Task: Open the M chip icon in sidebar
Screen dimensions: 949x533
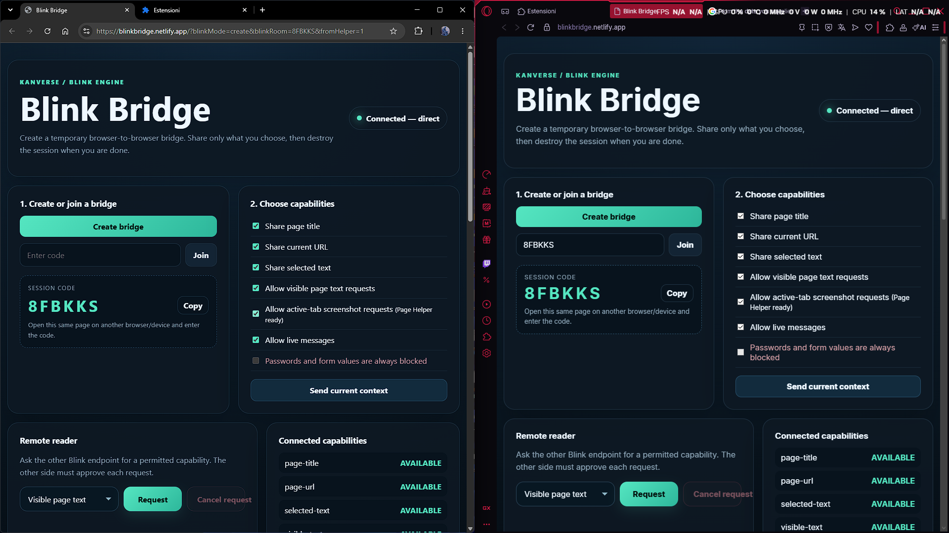Action: click(x=486, y=224)
